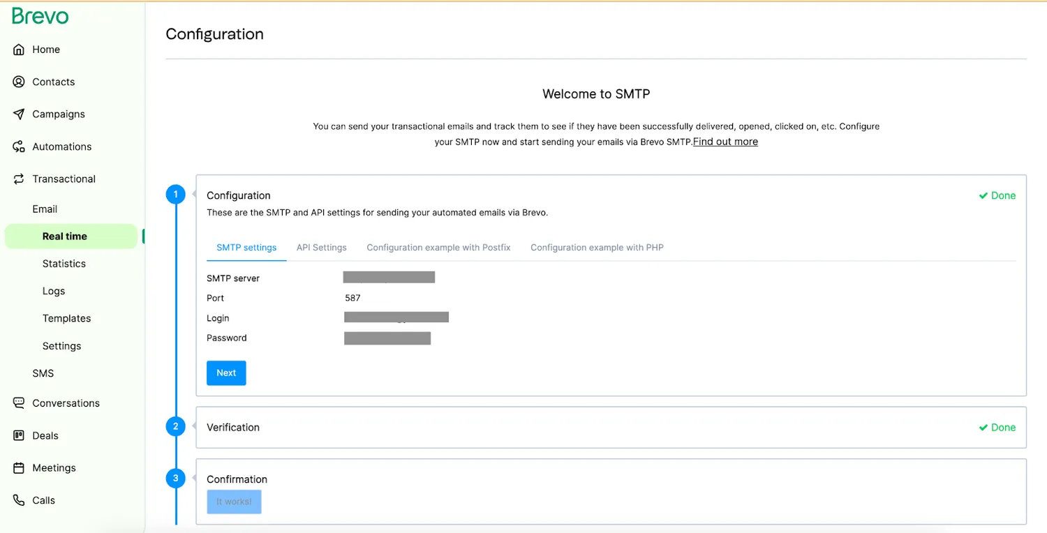
Task: Open Meetings menu item
Action: (x=54, y=468)
